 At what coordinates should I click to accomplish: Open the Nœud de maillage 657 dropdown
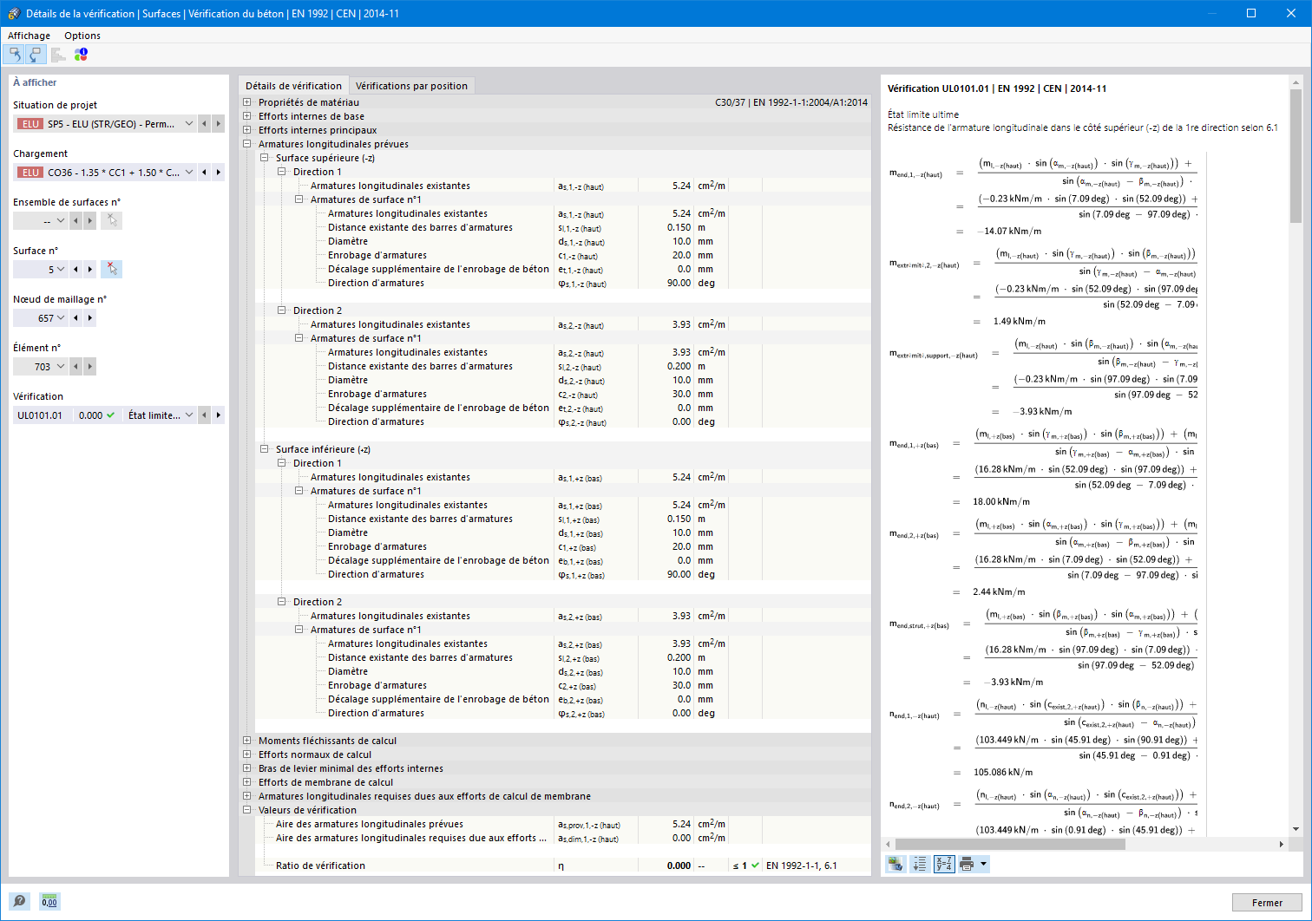pyautogui.click(x=61, y=318)
